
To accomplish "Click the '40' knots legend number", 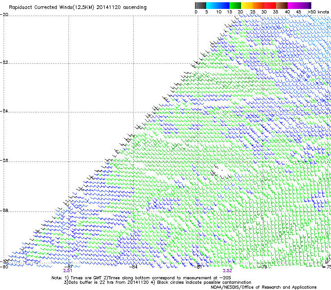I will (287, 12).
